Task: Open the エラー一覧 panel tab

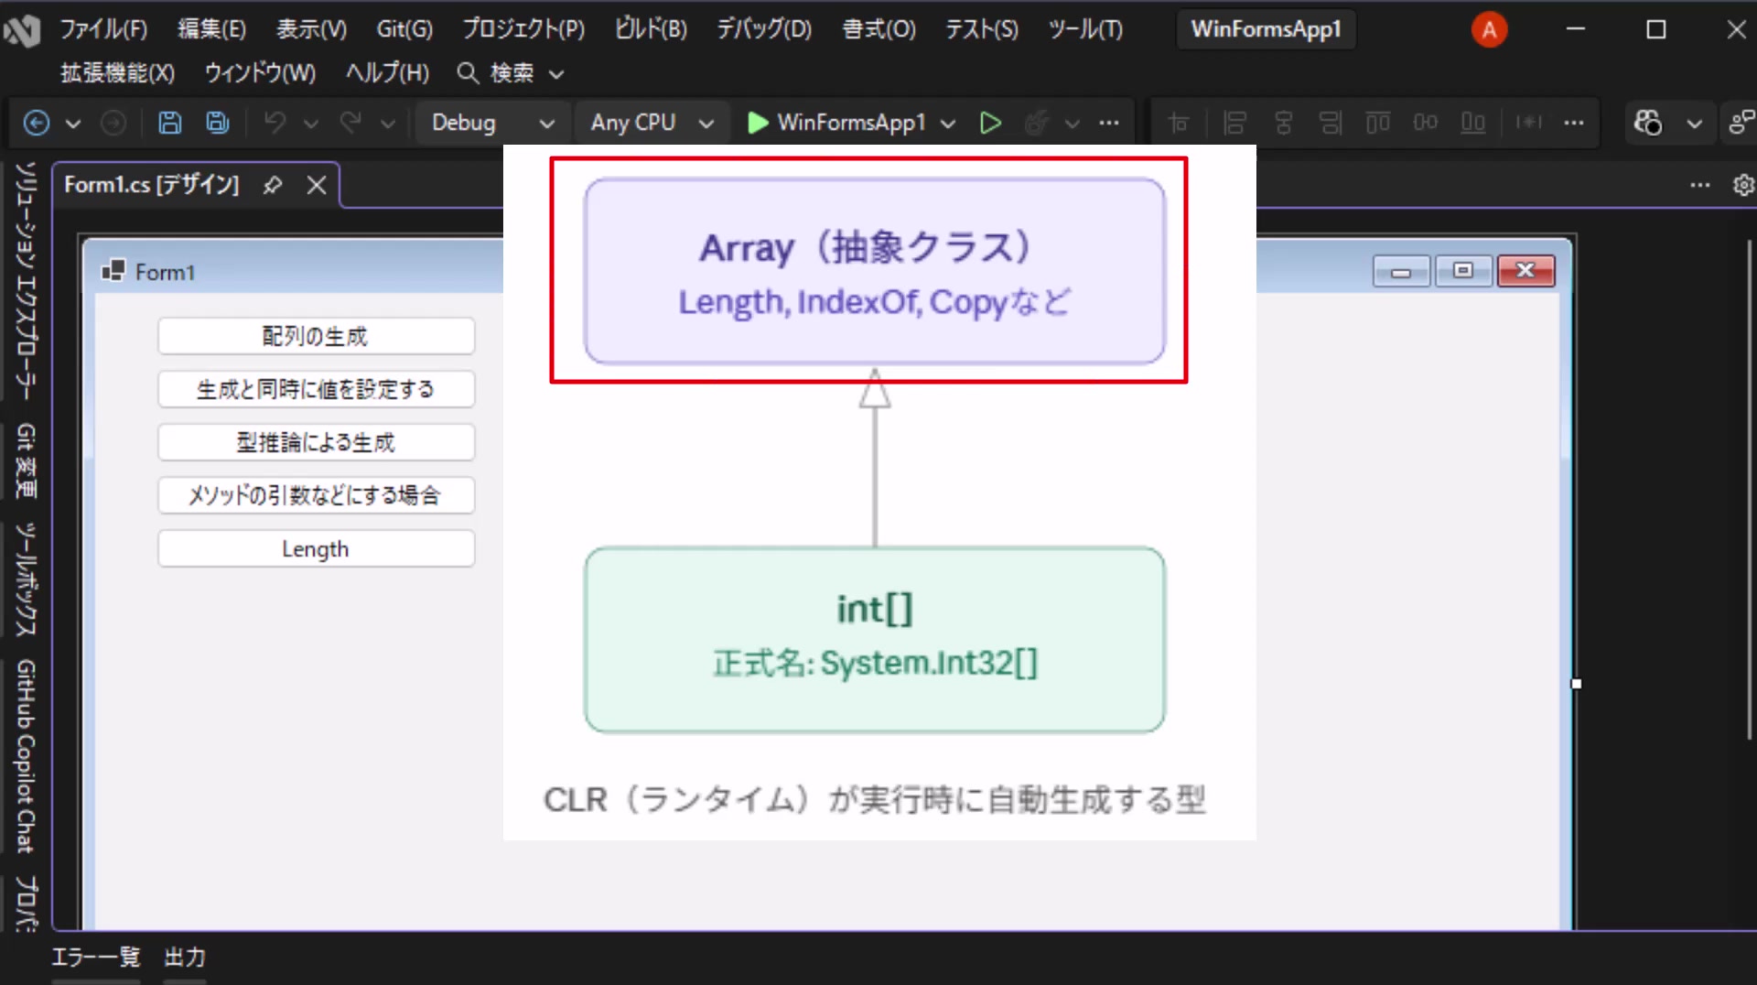Action: click(96, 958)
